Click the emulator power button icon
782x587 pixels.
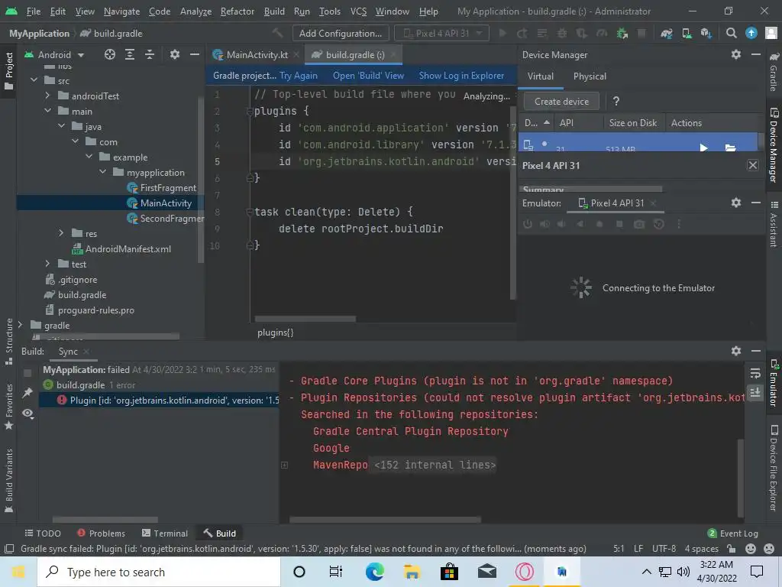(527, 224)
